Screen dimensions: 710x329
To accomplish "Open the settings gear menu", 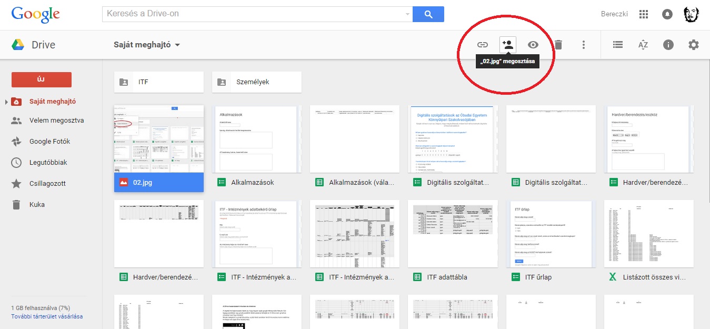I will [694, 45].
